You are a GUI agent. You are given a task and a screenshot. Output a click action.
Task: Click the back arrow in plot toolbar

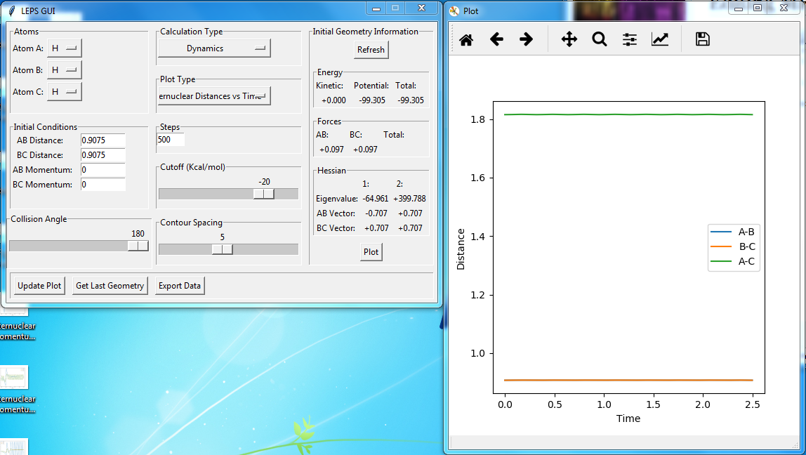496,40
